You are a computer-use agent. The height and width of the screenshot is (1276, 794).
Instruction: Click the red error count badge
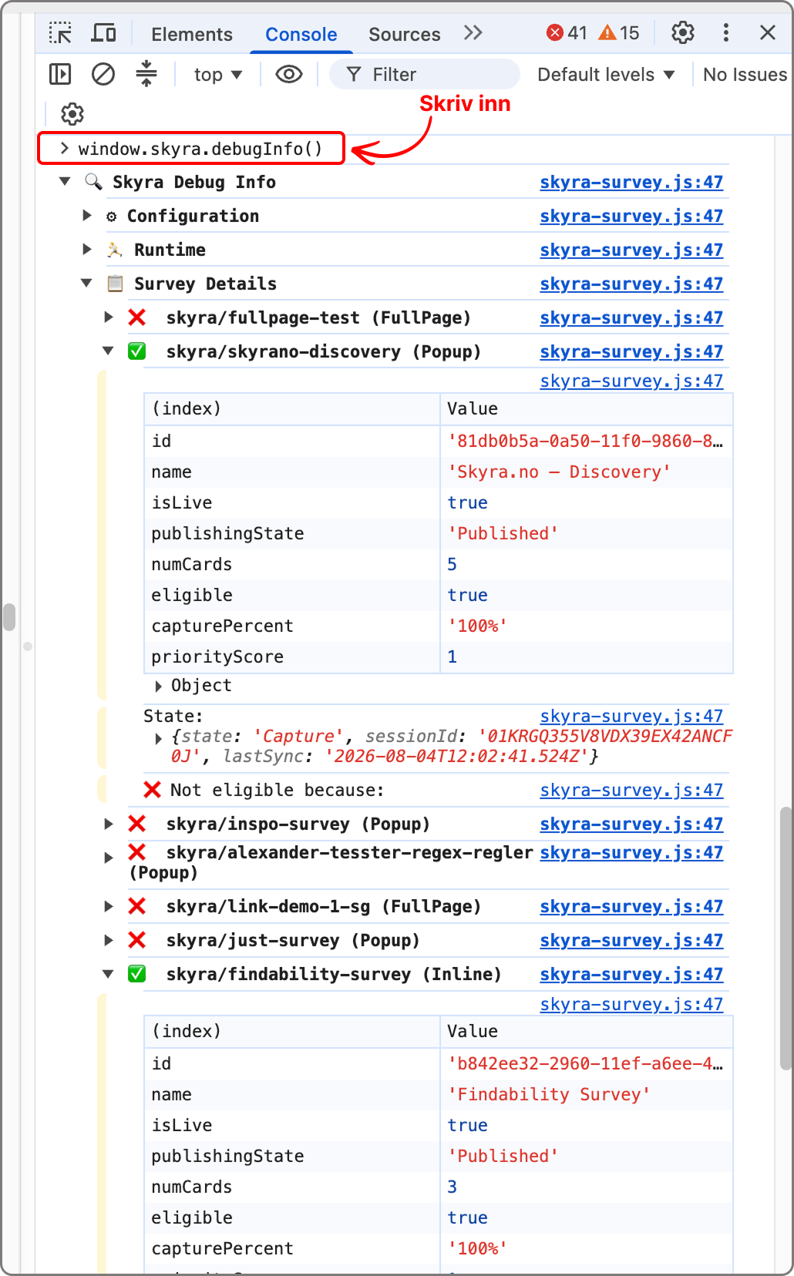(567, 33)
